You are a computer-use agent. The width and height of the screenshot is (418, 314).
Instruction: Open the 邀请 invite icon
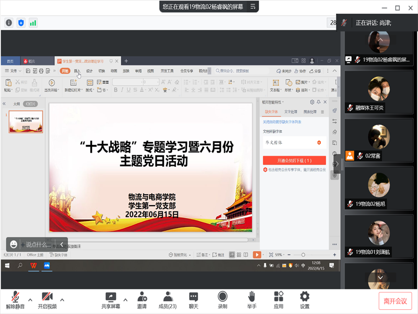142,297
